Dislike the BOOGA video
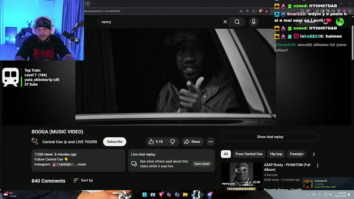Image resolution: width=354 pixels, height=199 pixels. [173, 142]
